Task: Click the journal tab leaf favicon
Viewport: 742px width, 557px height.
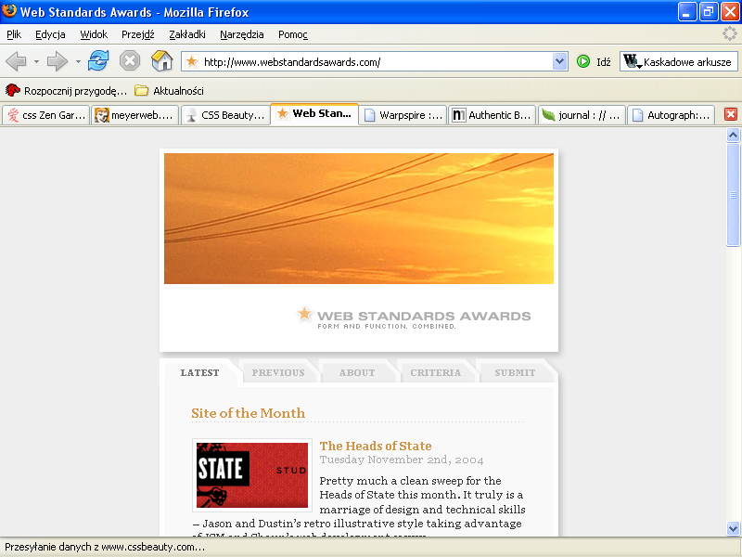Action: [x=548, y=114]
